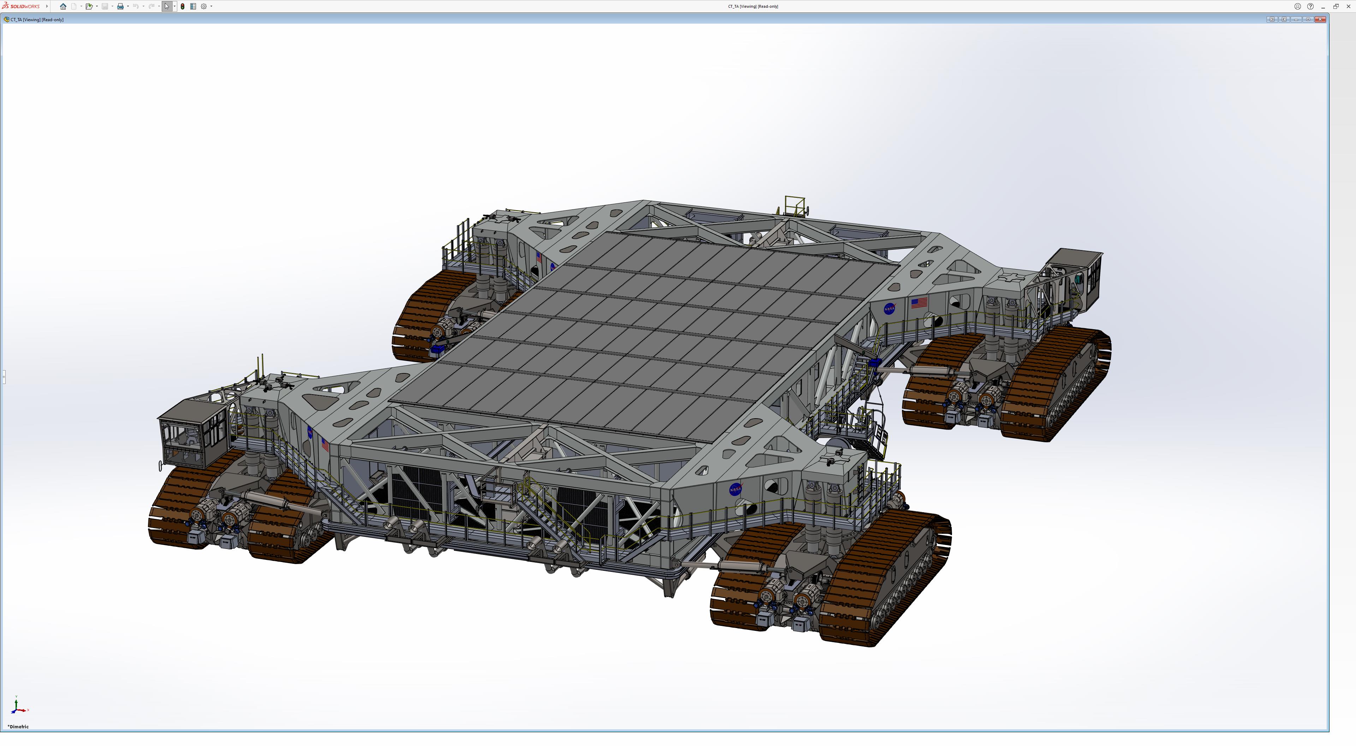Image resolution: width=1356 pixels, height=746 pixels.
Task: Tile document window to right half
Action: click(1284, 19)
